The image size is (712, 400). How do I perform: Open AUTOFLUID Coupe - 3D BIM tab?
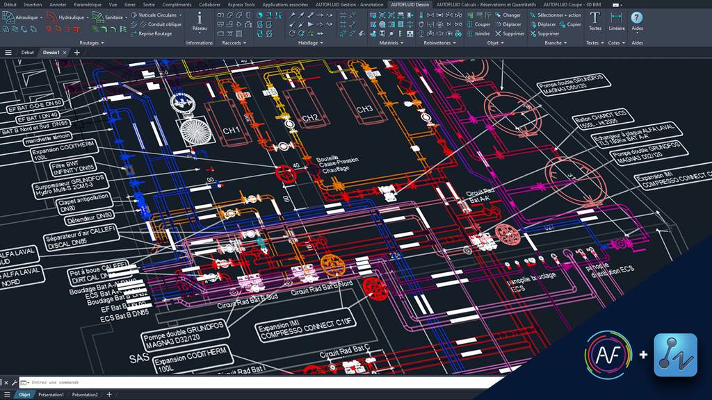click(x=572, y=5)
